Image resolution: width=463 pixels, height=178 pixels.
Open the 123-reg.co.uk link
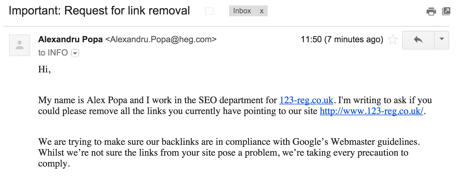tap(306, 100)
